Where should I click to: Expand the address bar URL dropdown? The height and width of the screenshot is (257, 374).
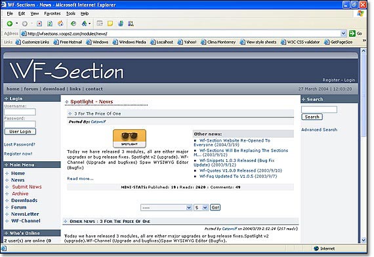[343, 33]
